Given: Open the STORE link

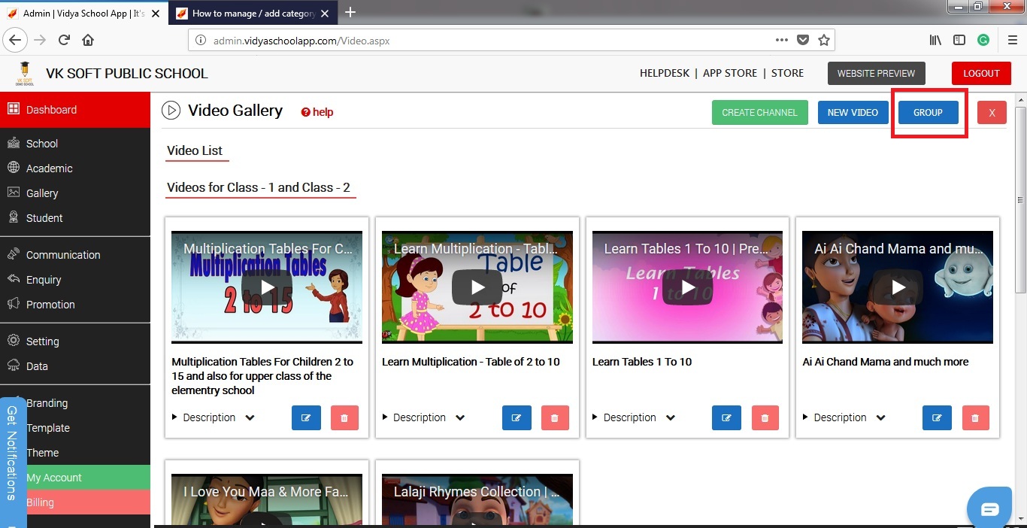Looking at the screenshot, I should tap(787, 73).
